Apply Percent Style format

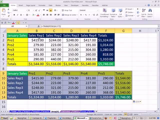(86, 15)
